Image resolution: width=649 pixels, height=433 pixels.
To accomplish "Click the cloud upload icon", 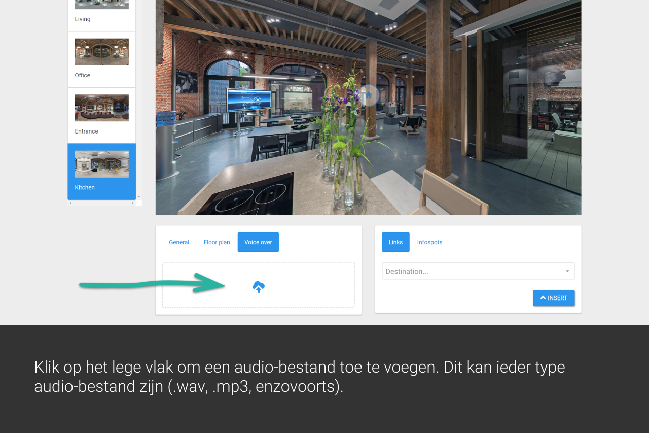I will 259,287.
